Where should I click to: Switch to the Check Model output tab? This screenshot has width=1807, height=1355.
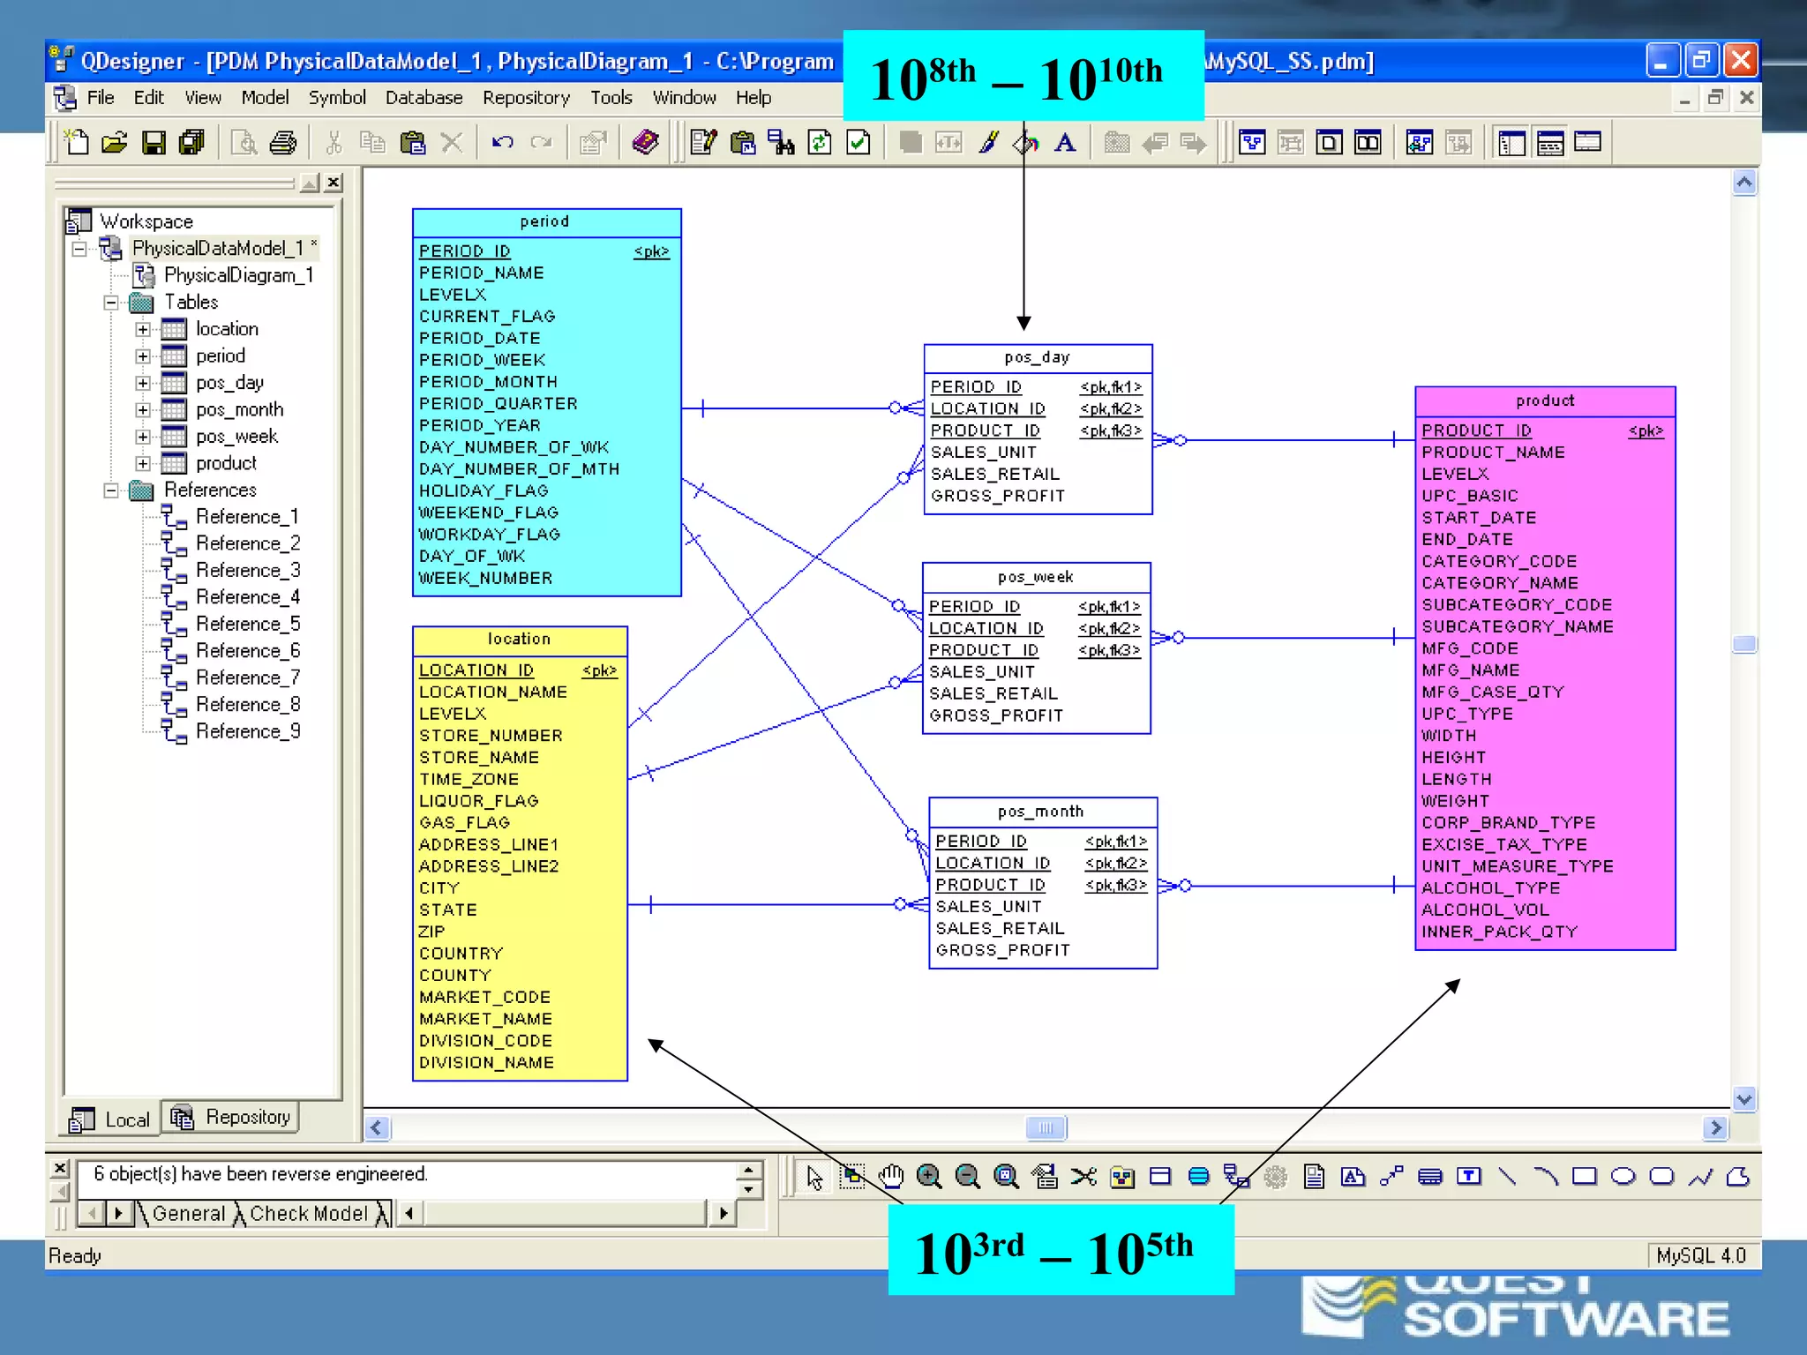[x=308, y=1214]
